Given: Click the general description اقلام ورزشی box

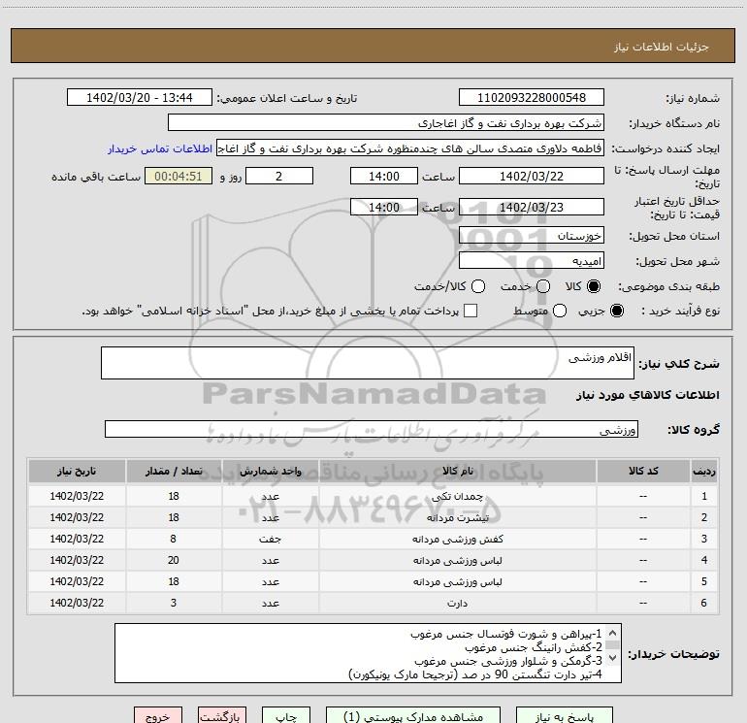Looking at the screenshot, I should click(368, 363).
